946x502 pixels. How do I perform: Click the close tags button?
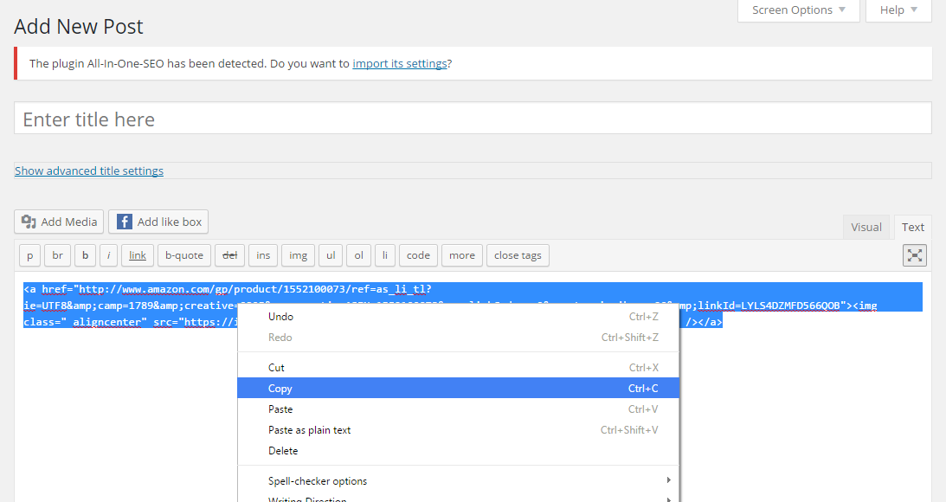click(x=518, y=255)
